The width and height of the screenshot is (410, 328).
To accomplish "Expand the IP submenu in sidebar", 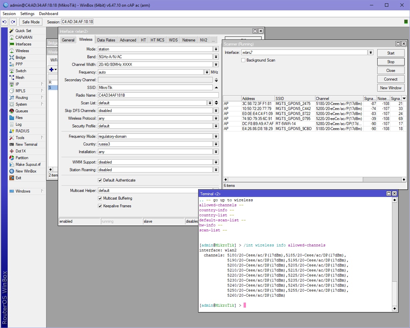I will click(42, 84).
